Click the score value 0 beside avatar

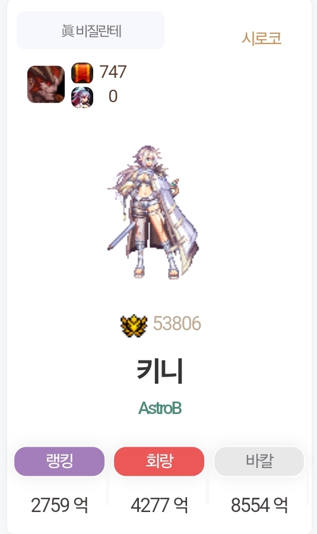click(113, 96)
